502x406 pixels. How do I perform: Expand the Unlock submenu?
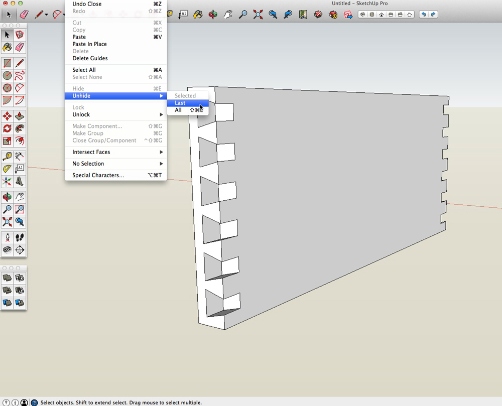point(115,114)
